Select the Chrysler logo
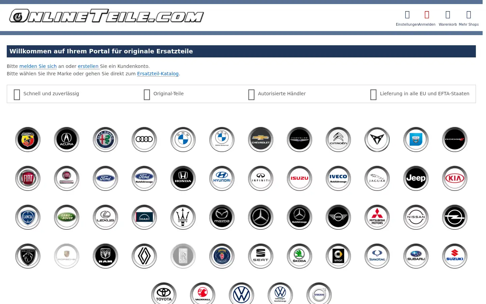 [299, 140]
